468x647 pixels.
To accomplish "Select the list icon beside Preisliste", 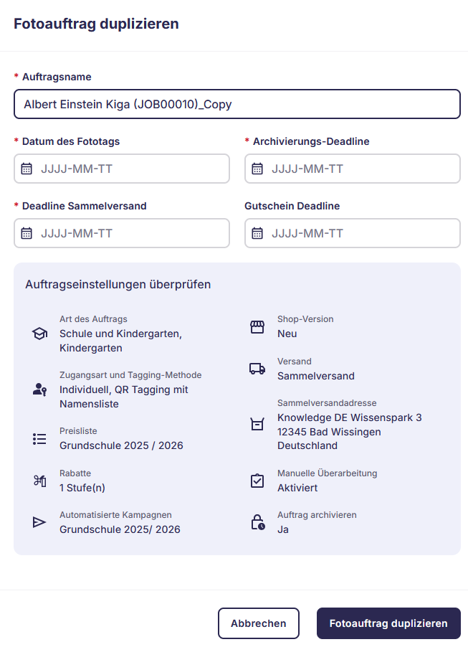I will click(x=39, y=439).
